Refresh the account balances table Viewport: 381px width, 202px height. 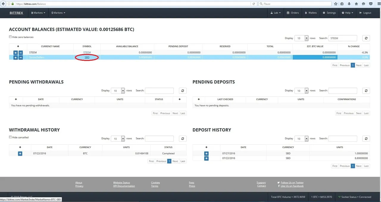pyautogui.click(x=366, y=38)
